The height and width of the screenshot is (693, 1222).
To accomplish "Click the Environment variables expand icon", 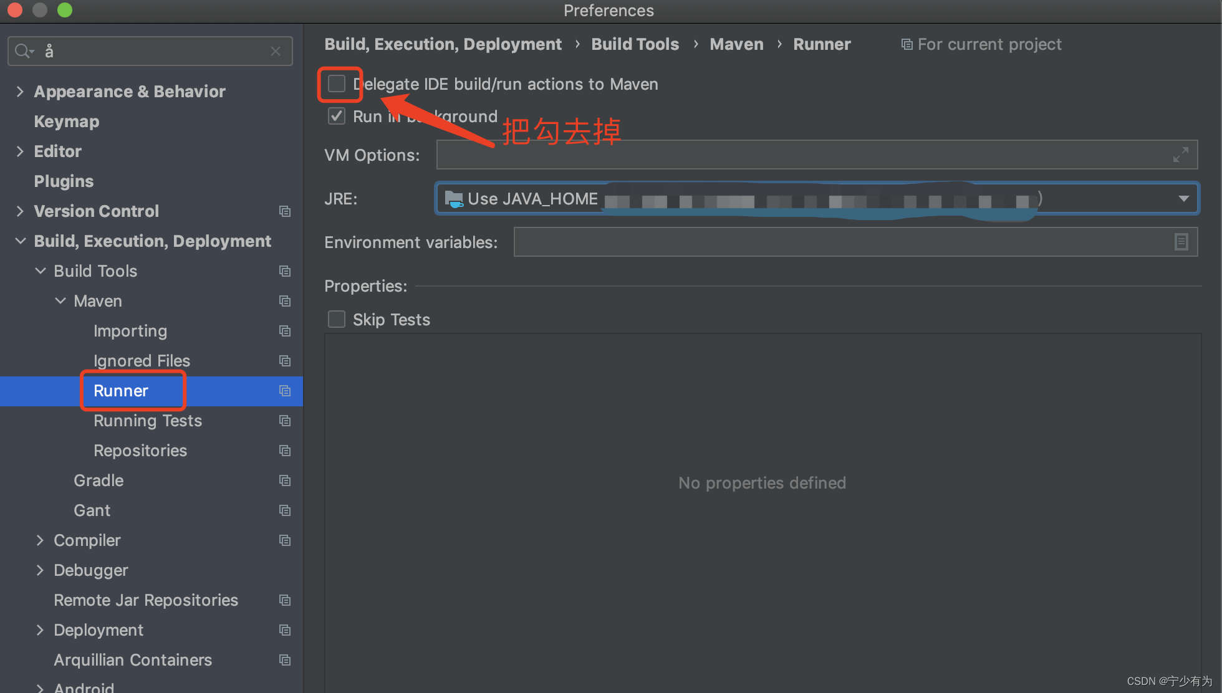I will pos(1181,242).
